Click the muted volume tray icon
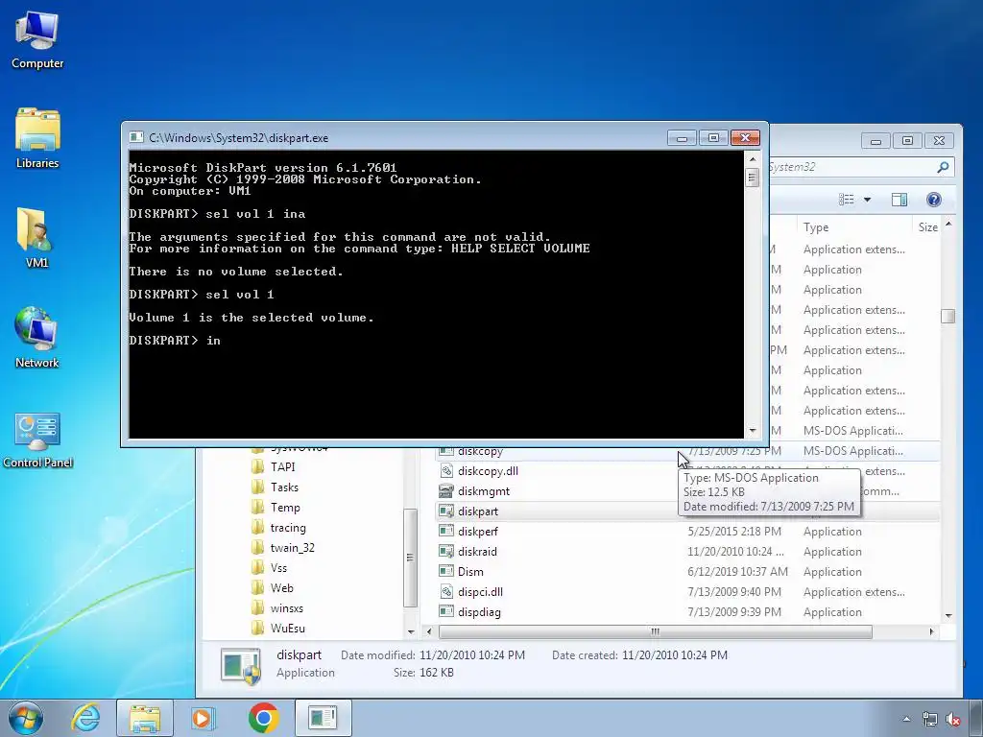The width and height of the screenshot is (983, 737). click(953, 720)
